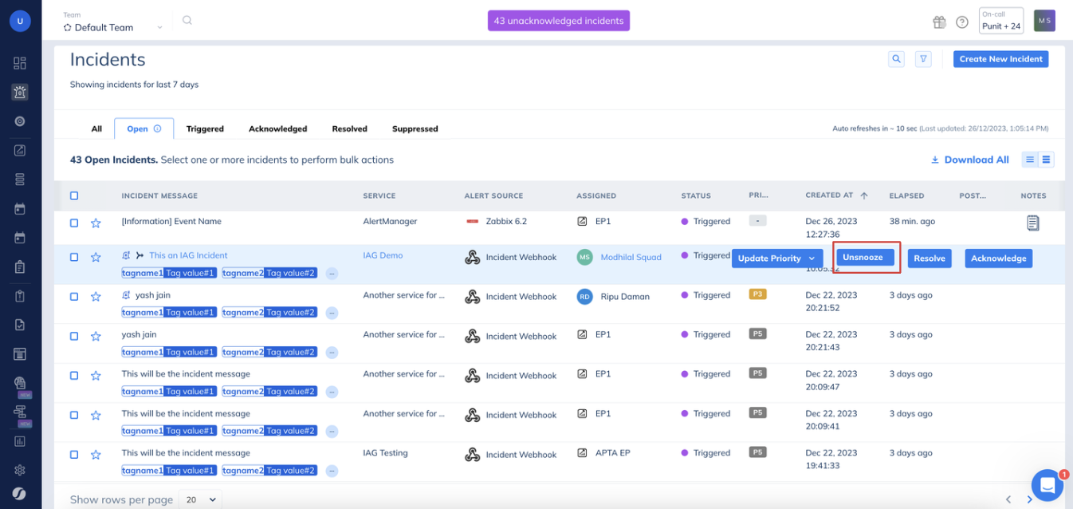1073x509 pixels.
Task: Star the 'This an IAG Incident' row
Action: pos(96,257)
